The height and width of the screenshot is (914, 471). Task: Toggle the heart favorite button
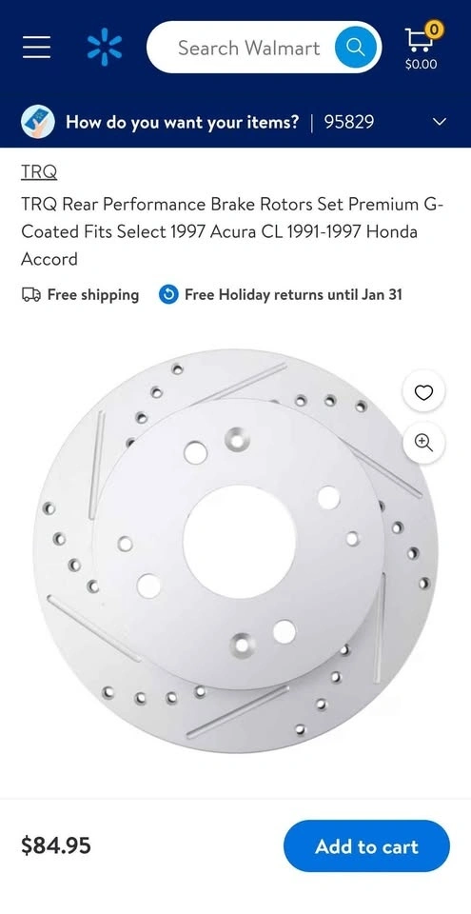pyautogui.click(x=423, y=393)
